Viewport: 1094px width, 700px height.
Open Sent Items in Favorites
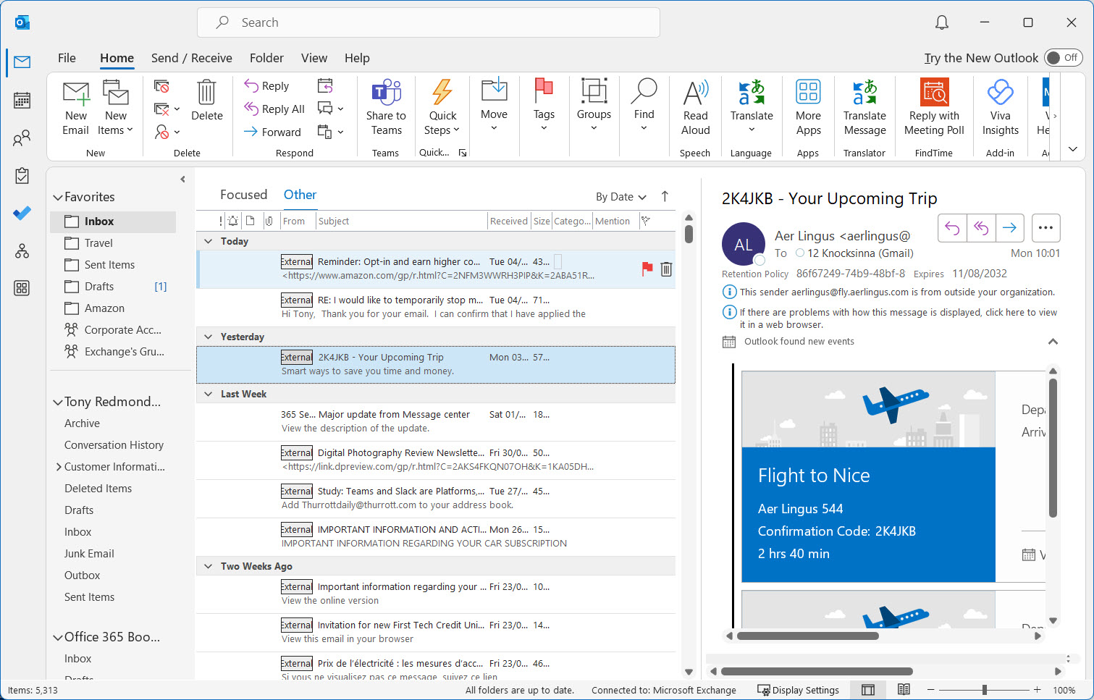pos(109,265)
